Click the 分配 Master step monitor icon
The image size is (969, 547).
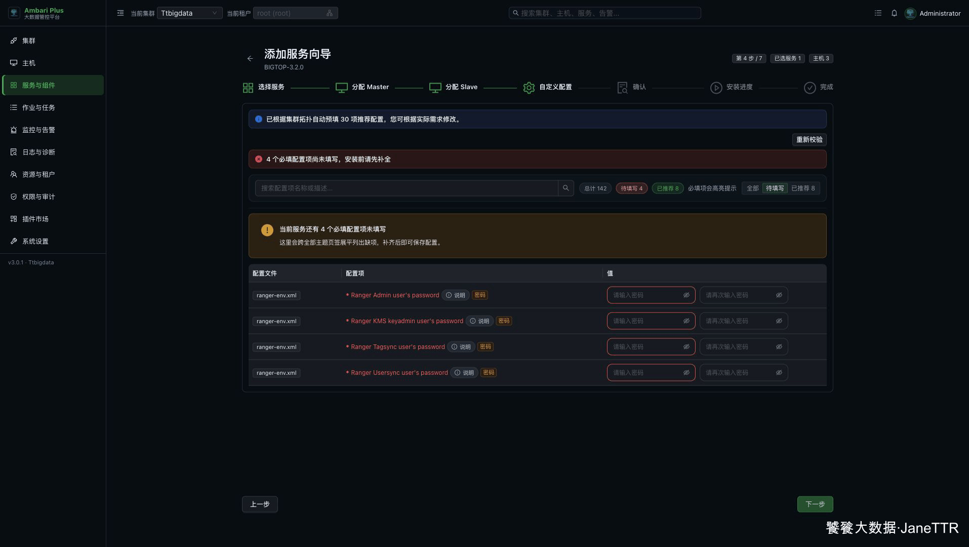click(x=342, y=88)
